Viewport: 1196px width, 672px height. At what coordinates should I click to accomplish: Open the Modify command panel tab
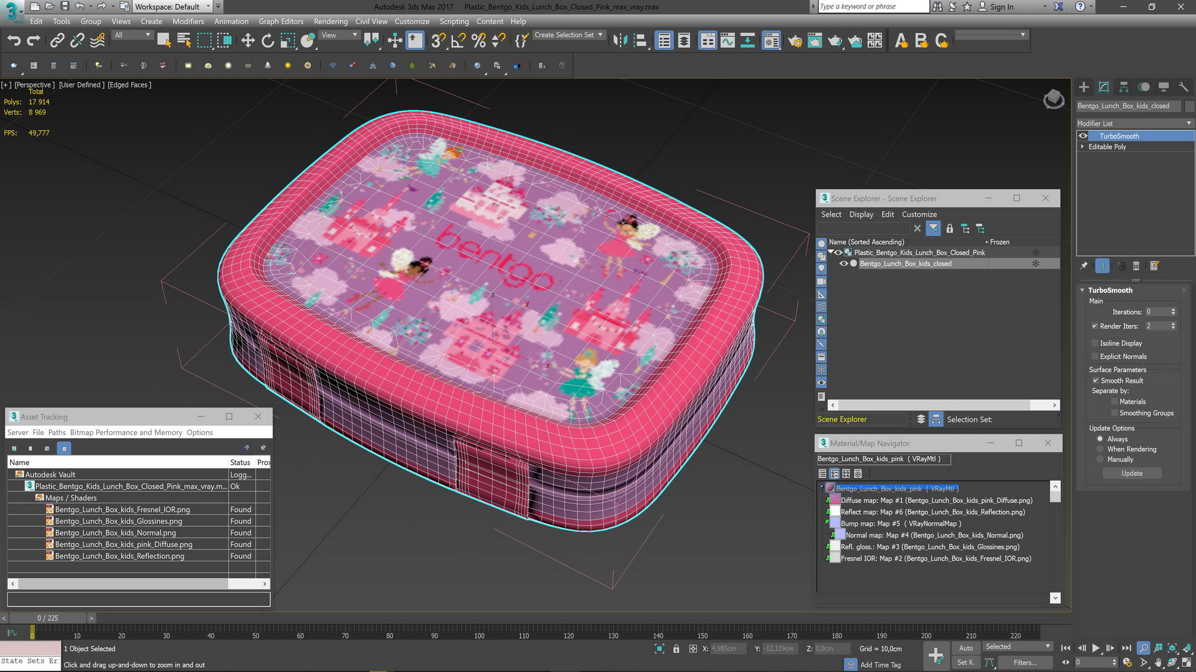click(1104, 87)
